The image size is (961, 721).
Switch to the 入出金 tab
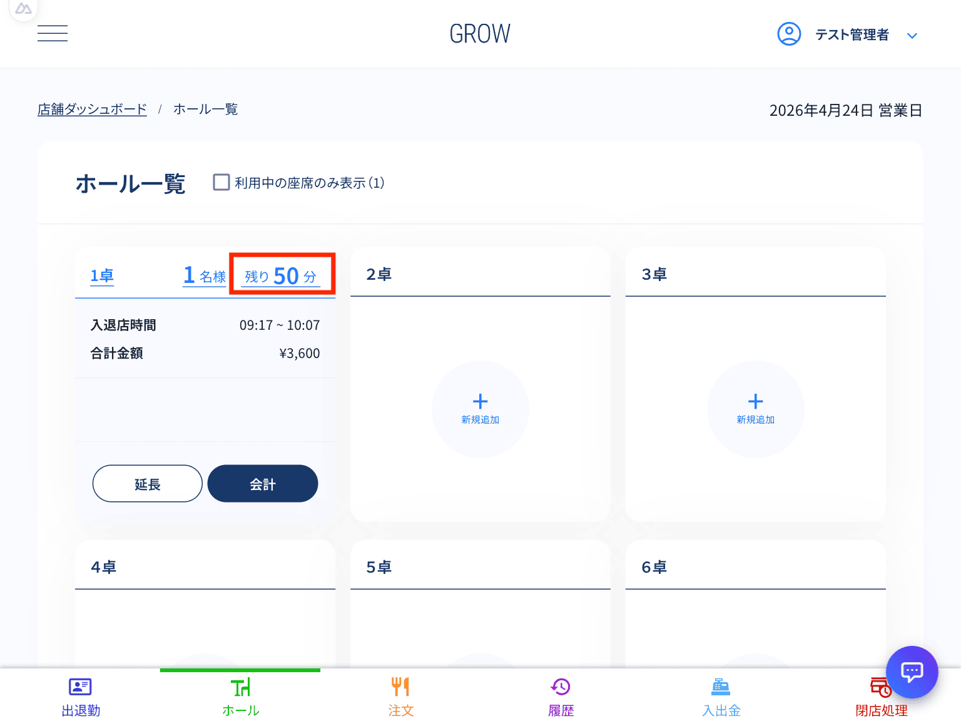(721, 697)
